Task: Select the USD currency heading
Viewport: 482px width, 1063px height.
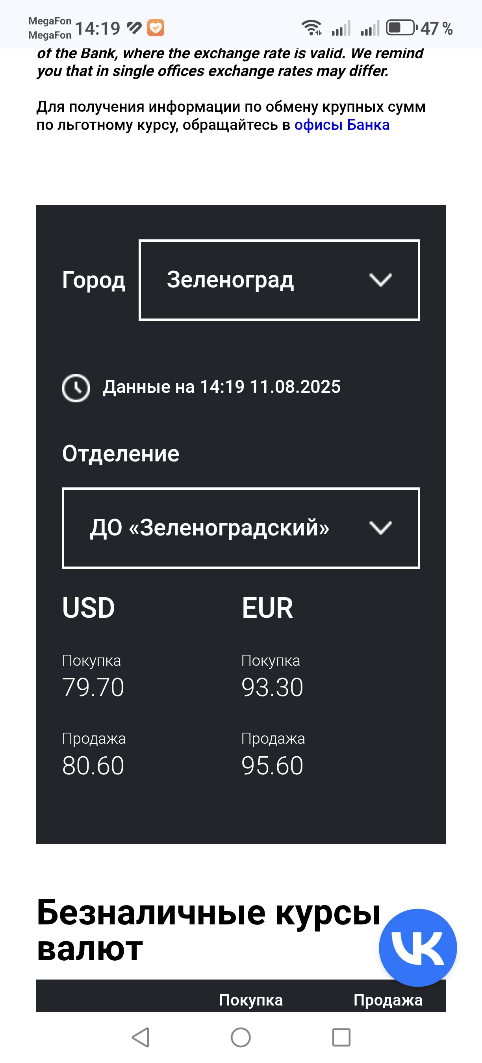Action: click(x=88, y=608)
